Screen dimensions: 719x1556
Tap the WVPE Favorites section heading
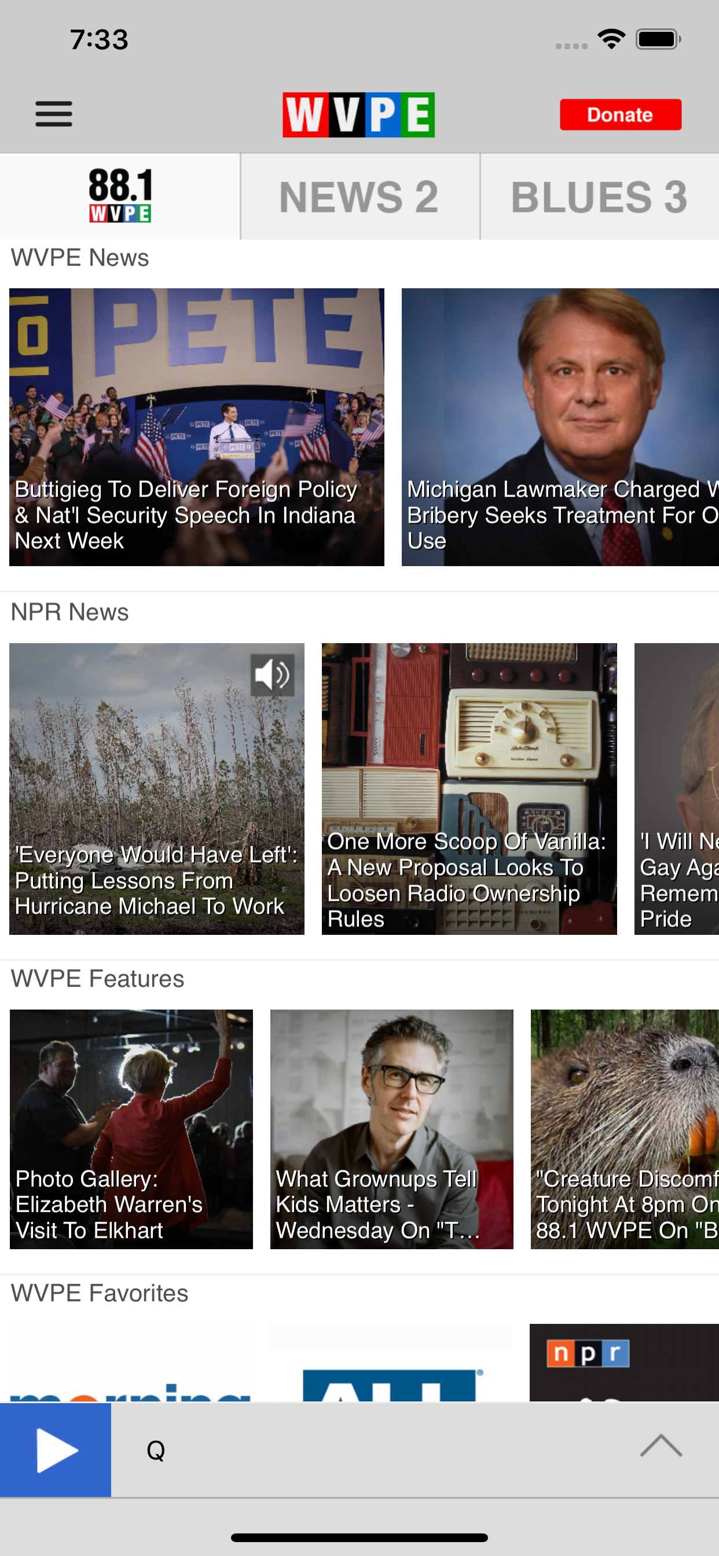(100, 1293)
